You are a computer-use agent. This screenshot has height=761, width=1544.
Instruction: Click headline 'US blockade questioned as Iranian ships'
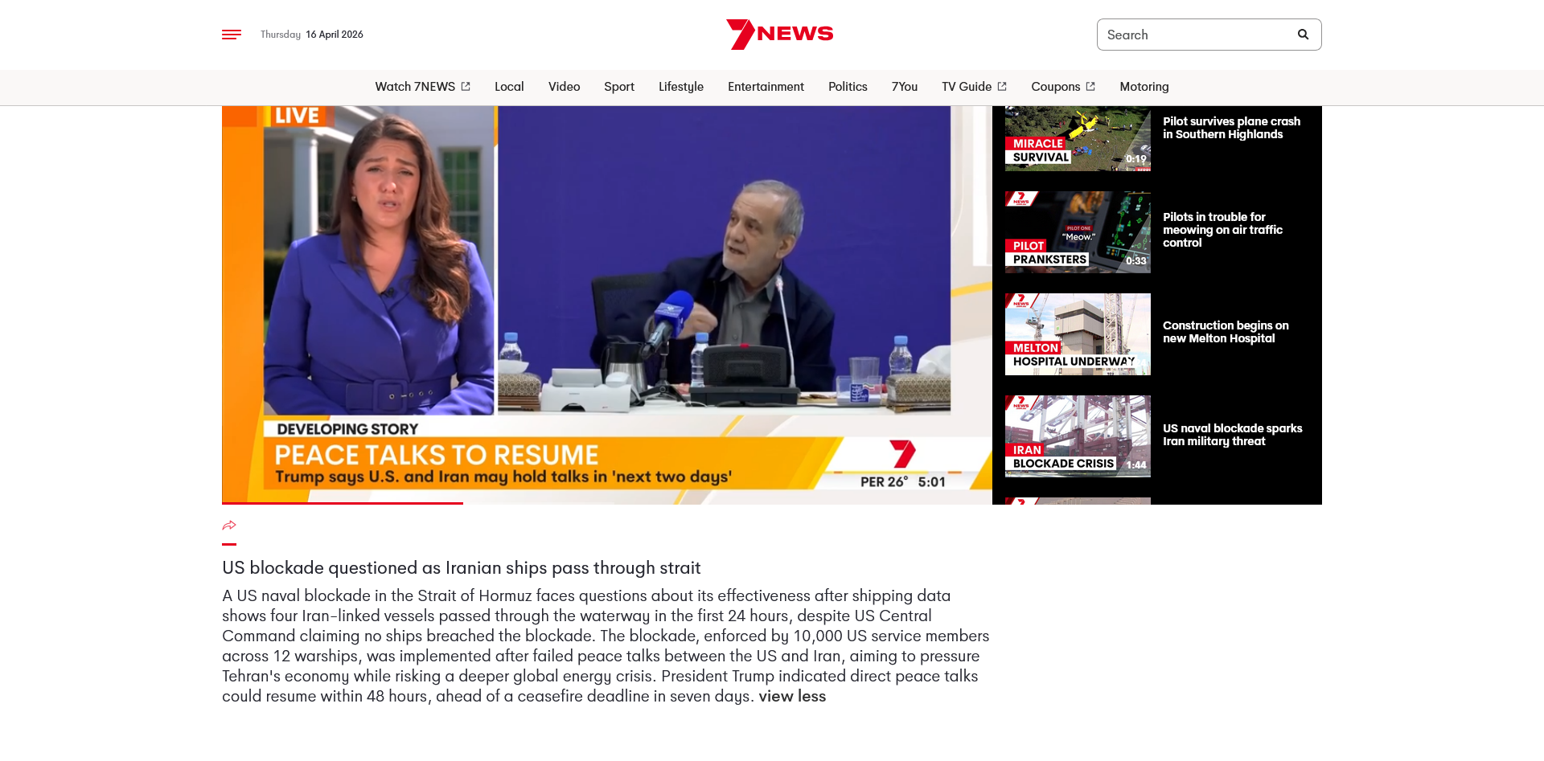point(462,568)
